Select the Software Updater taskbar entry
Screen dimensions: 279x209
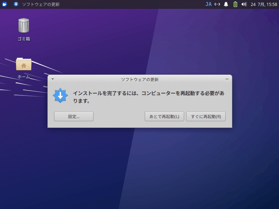pos(37,4)
